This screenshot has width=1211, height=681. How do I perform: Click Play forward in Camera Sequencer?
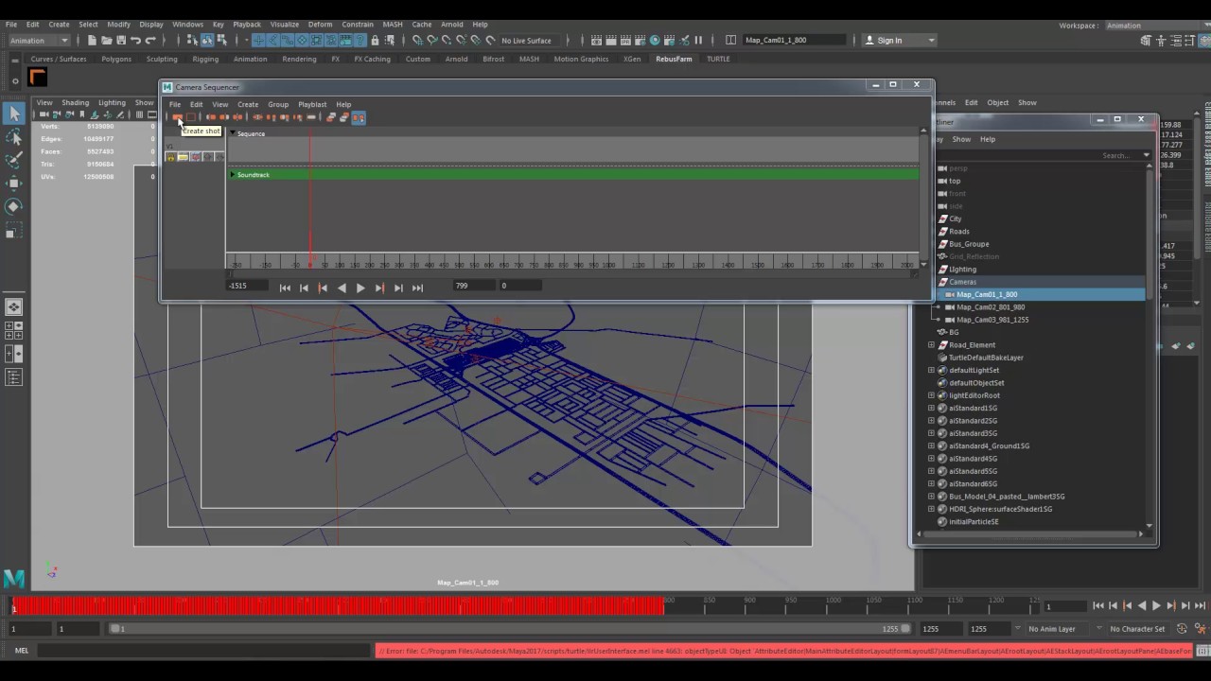[360, 288]
